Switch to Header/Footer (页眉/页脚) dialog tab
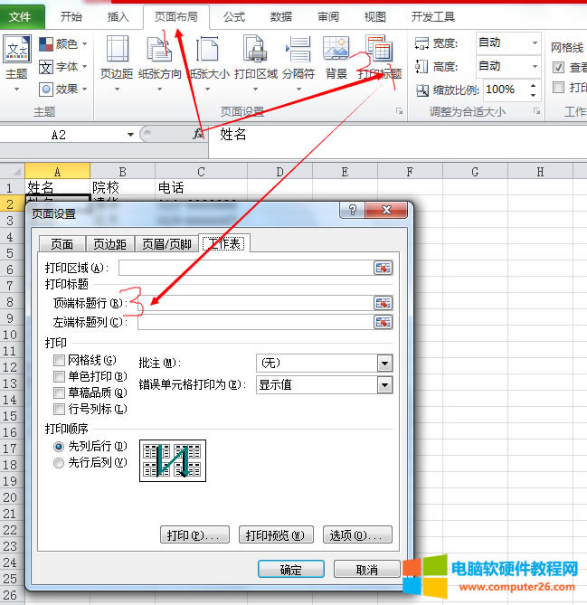587x605 pixels. click(166, 244)
